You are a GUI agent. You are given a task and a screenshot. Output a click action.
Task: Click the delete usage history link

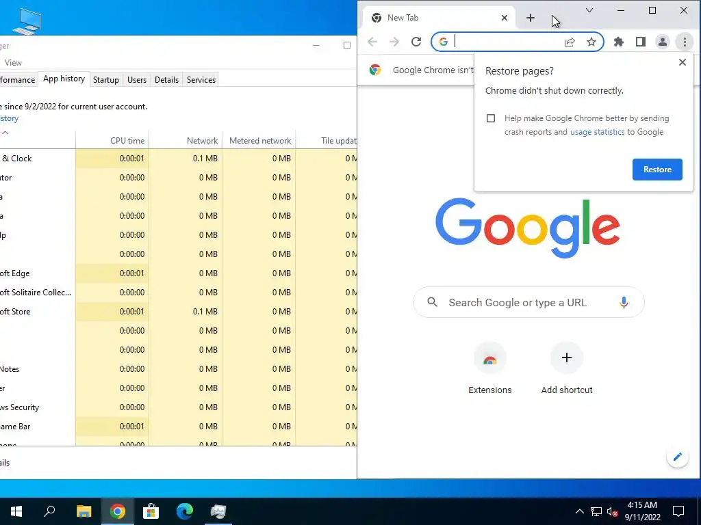coord(9,118)
